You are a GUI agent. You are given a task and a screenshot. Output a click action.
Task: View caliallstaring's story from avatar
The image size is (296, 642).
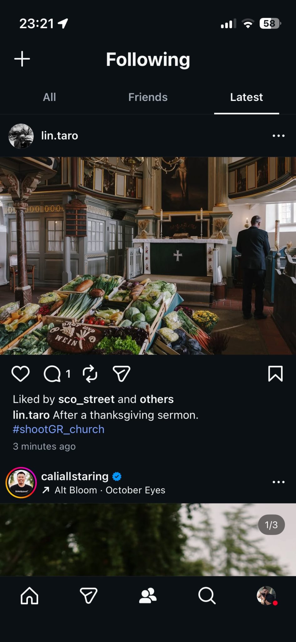pos(21,482)
